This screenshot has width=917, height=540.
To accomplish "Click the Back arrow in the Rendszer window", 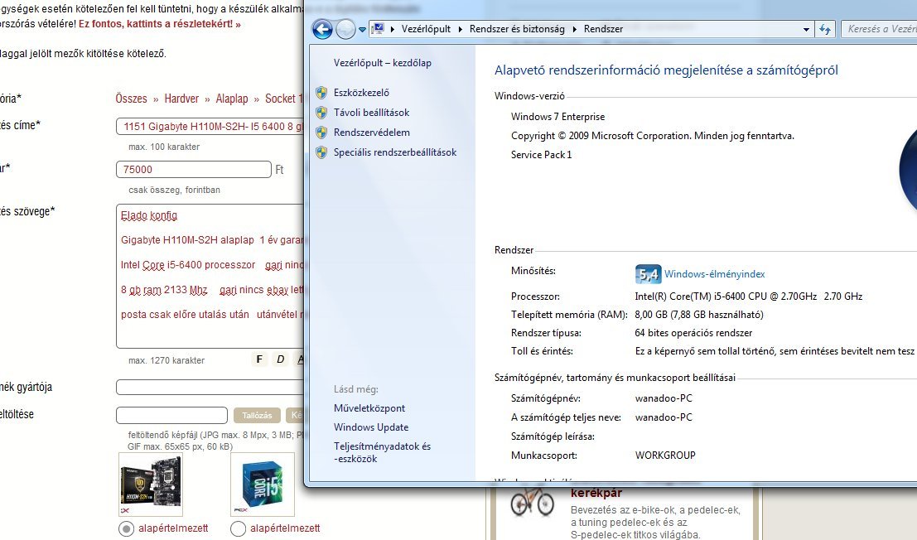I will pyautogui.click(x=322, y=29).
